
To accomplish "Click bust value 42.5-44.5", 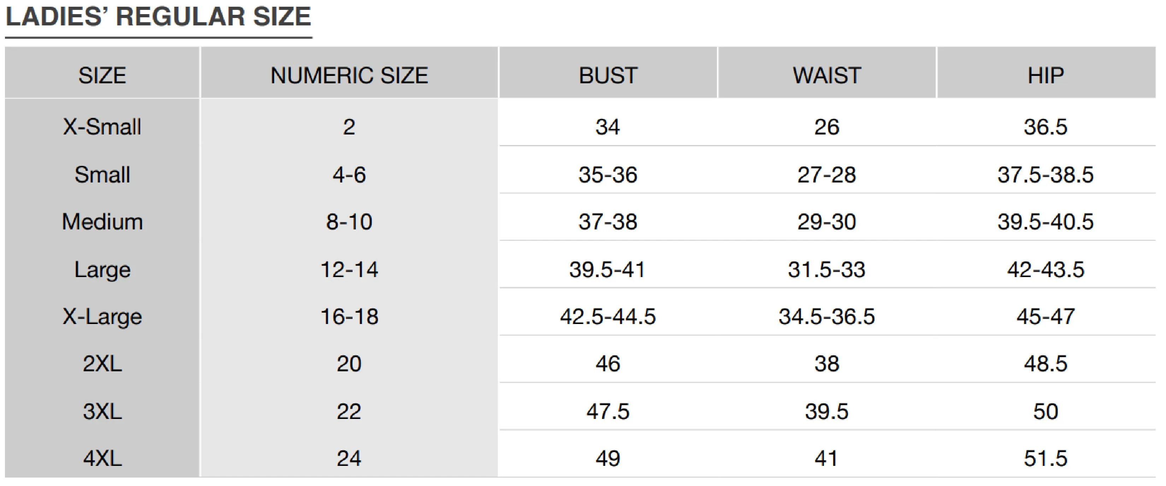I will point(608,317).
